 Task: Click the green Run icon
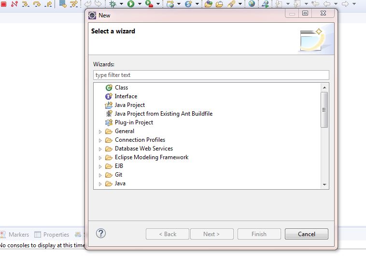[x=131, y=4]
